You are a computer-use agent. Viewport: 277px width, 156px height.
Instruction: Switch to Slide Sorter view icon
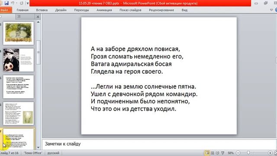tap(213, 153)
